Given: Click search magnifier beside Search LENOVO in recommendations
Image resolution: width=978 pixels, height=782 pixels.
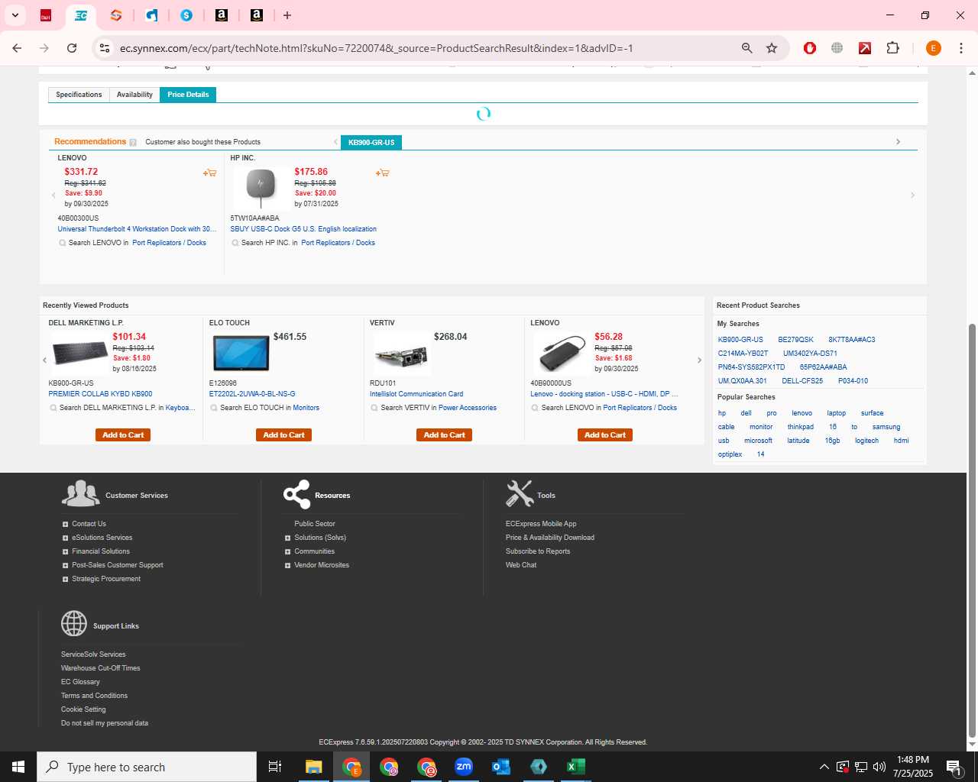Looking at the screenshot, I should 63,243.
